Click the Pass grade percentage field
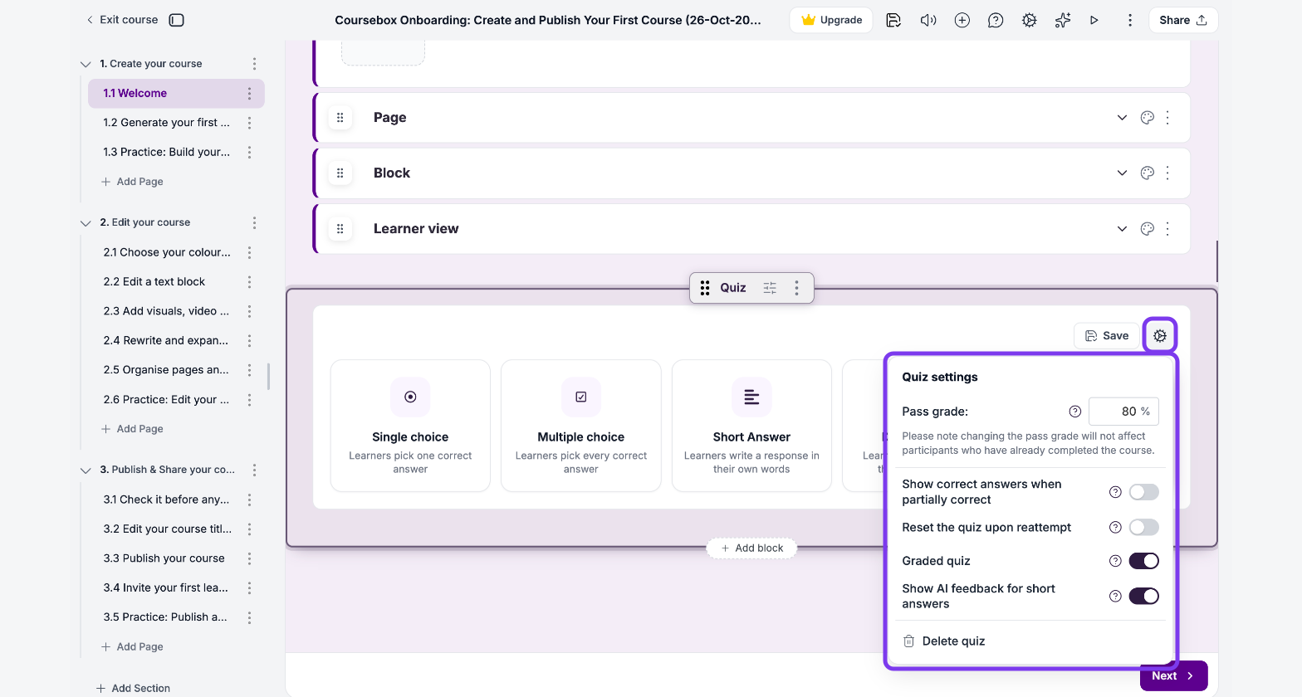1302x697 pixels. click(1123, 412)
